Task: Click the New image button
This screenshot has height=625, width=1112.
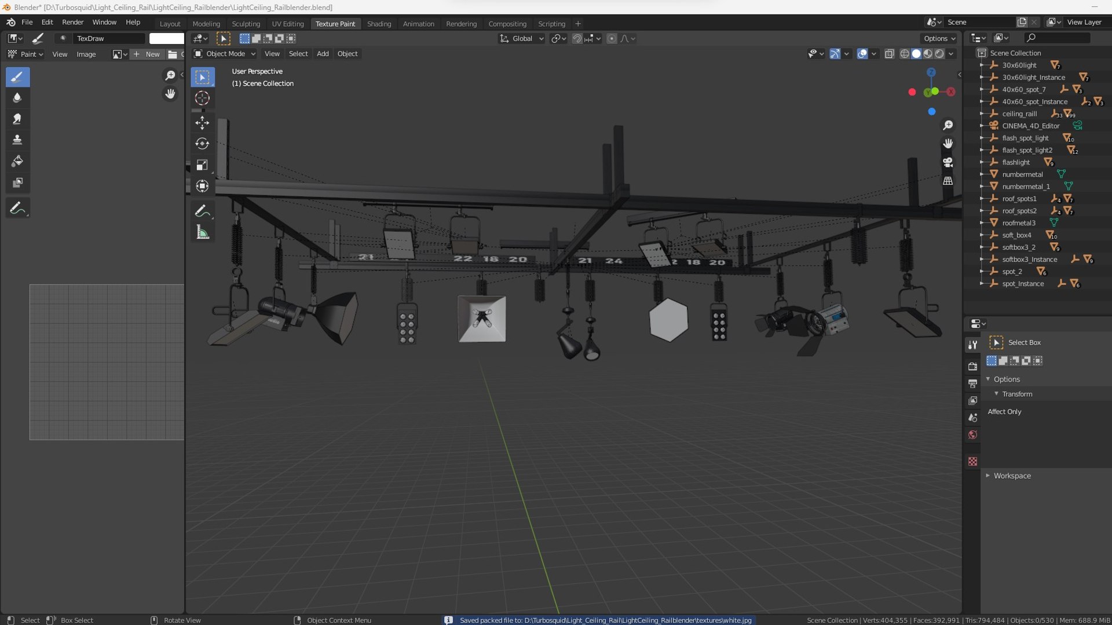Action: [147, 54]
